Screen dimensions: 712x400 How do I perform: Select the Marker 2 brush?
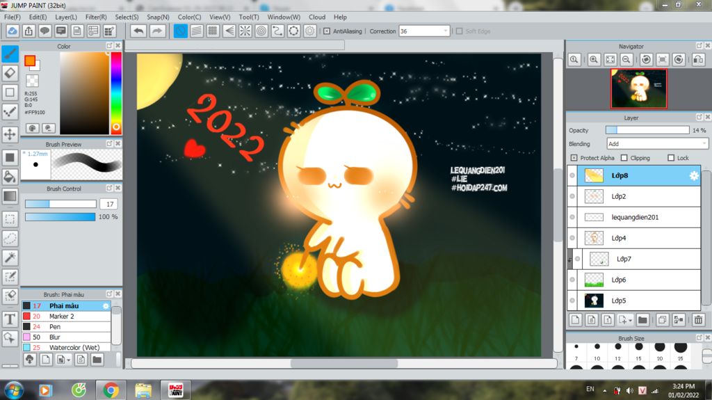tap(66, 317)
